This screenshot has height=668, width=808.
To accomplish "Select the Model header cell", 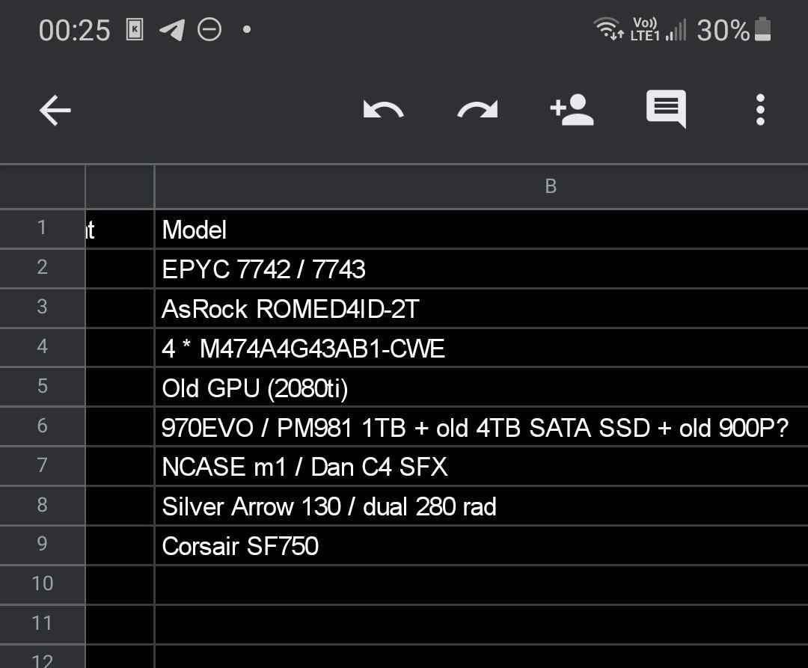I will (481, 229).
